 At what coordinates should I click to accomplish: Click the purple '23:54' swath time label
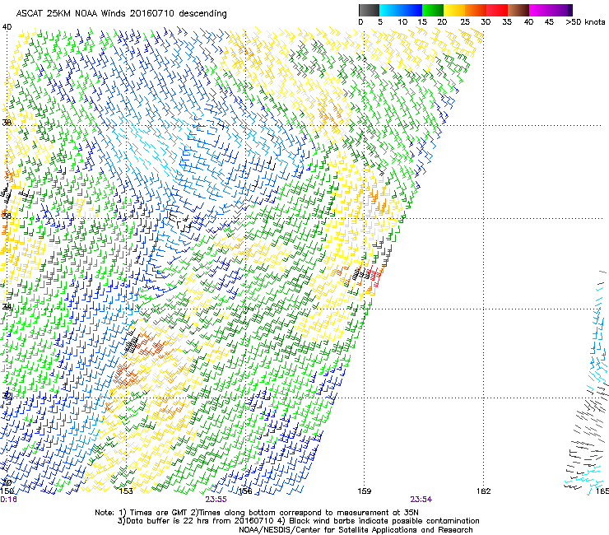[x=421, y=500]
